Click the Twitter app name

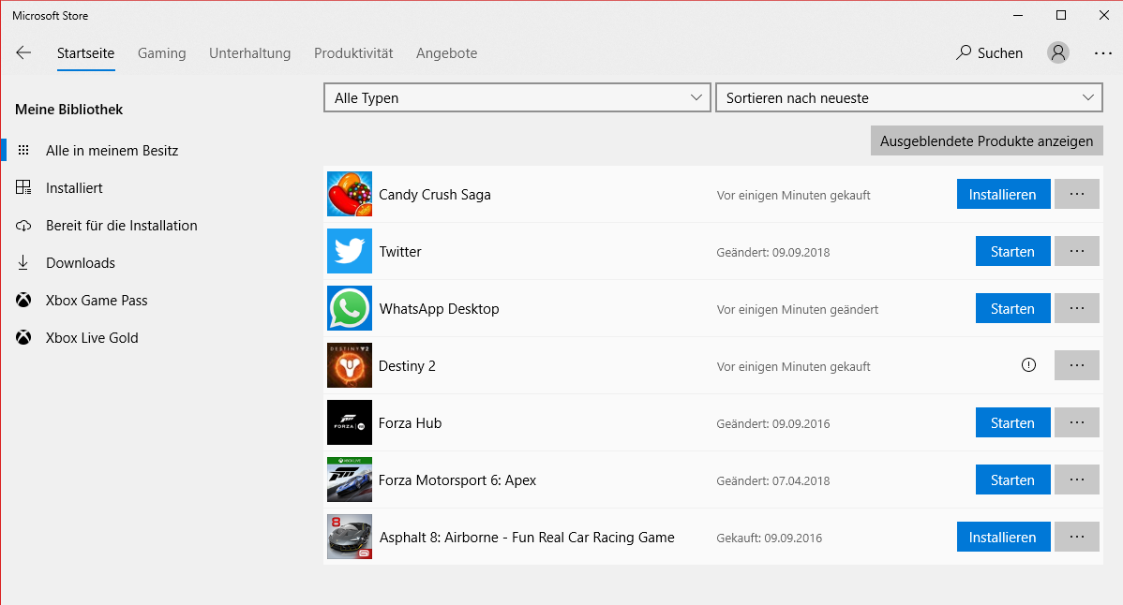point(400,252)
